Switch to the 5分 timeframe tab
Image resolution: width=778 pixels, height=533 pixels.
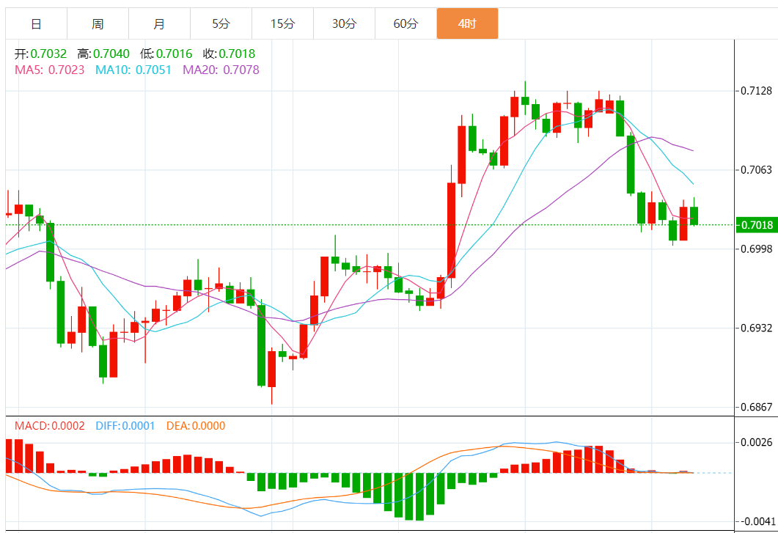221,23
